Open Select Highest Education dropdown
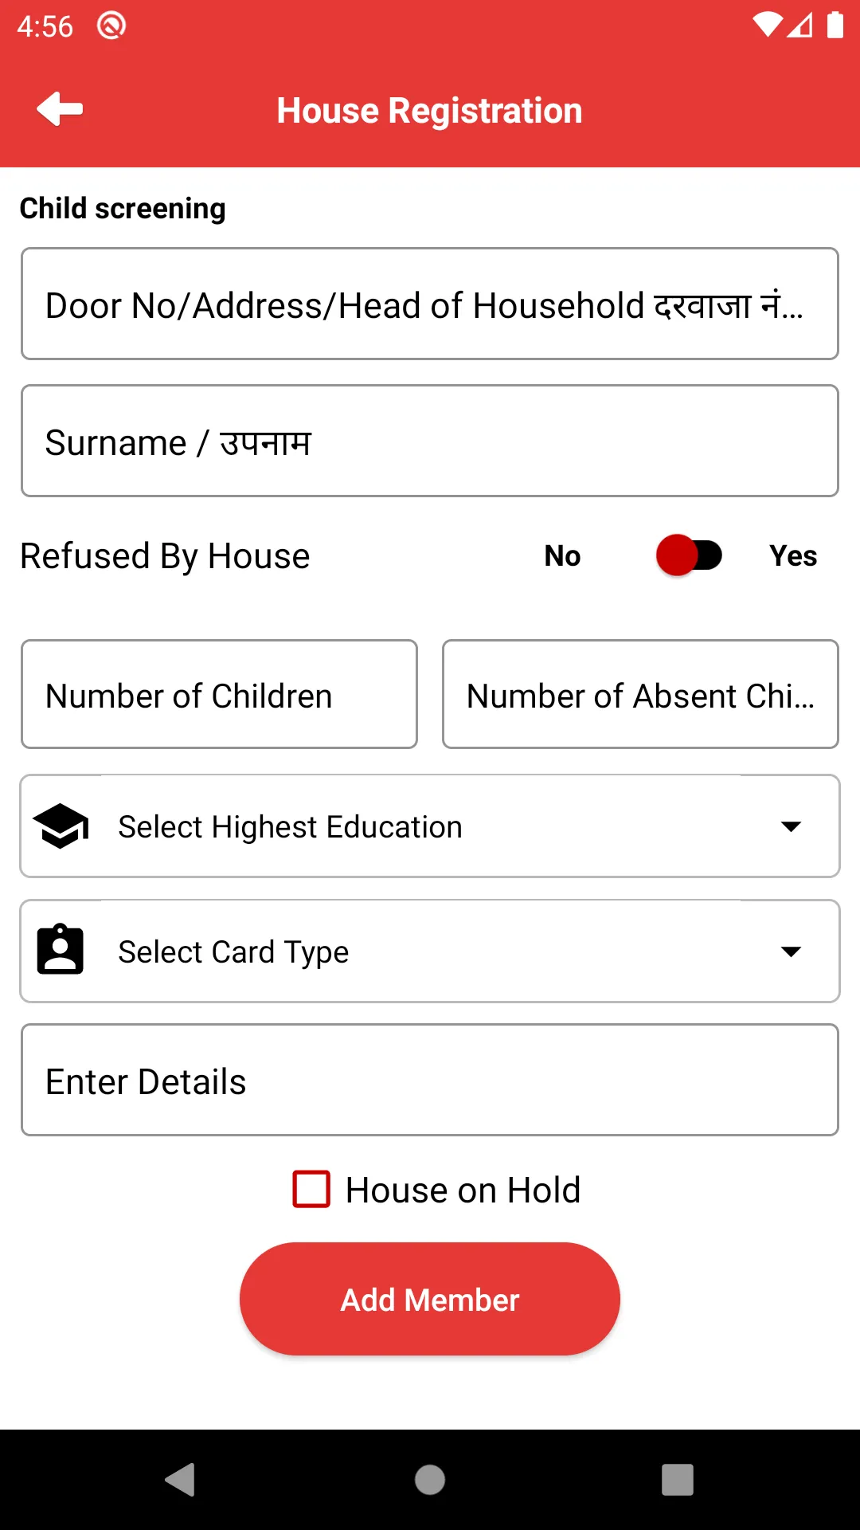The height and width of the screenshot is (1530, 860). click(x=430, y=826)
